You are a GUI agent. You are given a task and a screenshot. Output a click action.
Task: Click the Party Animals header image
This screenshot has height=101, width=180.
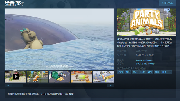147,22
